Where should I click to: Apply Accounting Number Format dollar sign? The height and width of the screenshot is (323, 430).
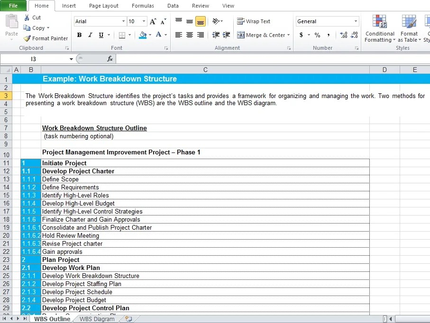[301, 35]
